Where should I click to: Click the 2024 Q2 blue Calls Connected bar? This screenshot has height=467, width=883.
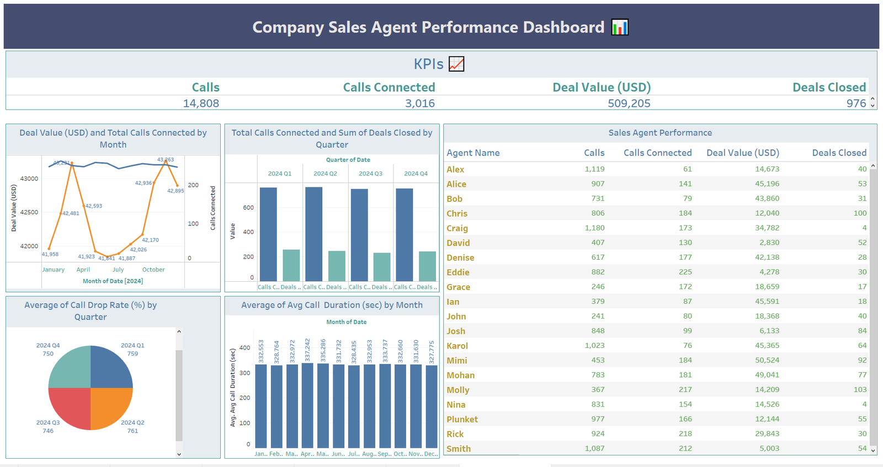pos(313,234)
